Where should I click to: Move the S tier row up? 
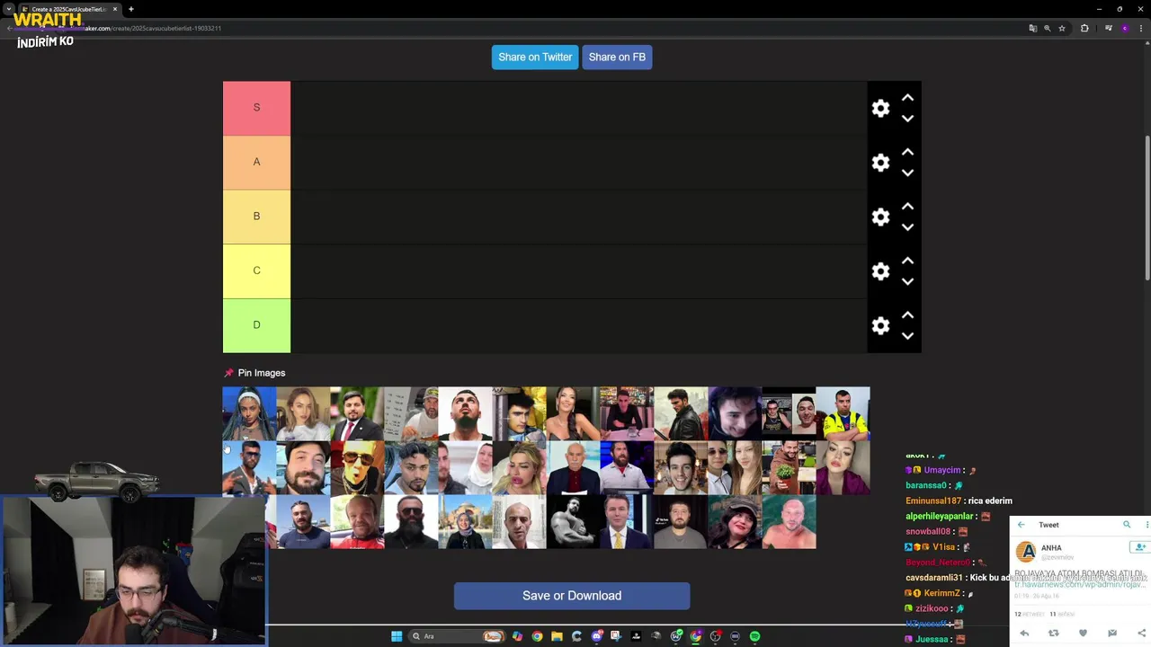coord(907,98)
